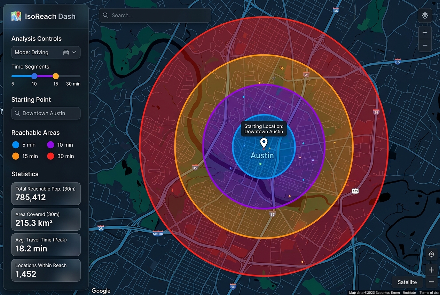Click the Time Segments label
The image size is (440, 295).
pyautogui.click(x=31, y=66)
